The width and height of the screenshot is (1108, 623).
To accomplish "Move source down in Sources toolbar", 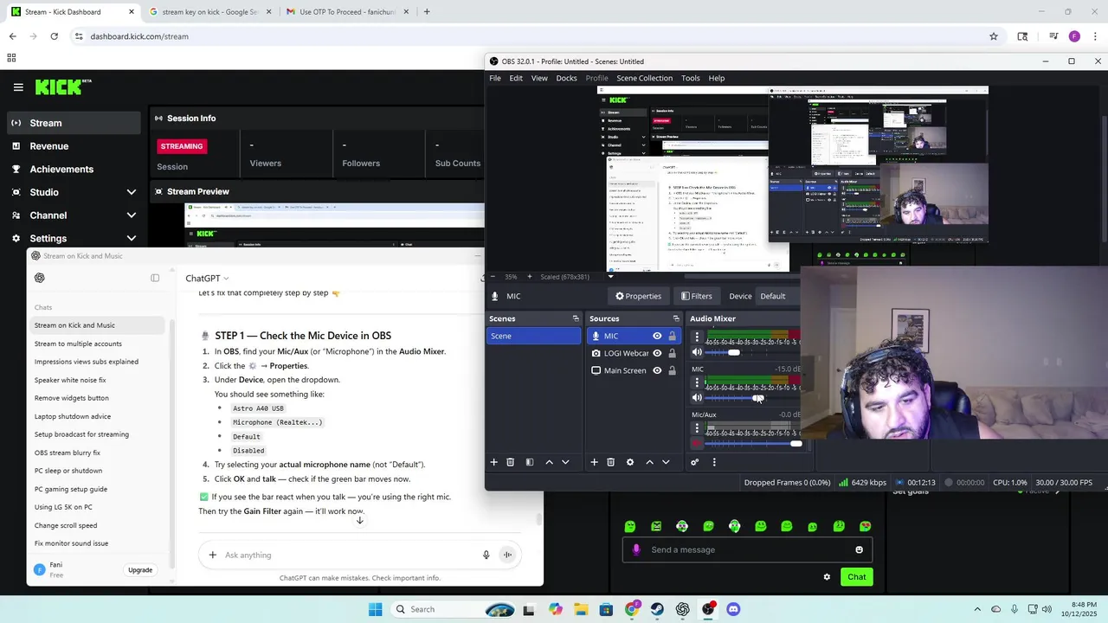I will (x=666, y=462).
